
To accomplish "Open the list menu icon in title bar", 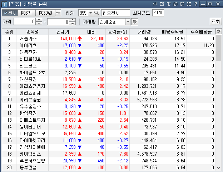I will [x=189, y=4].
